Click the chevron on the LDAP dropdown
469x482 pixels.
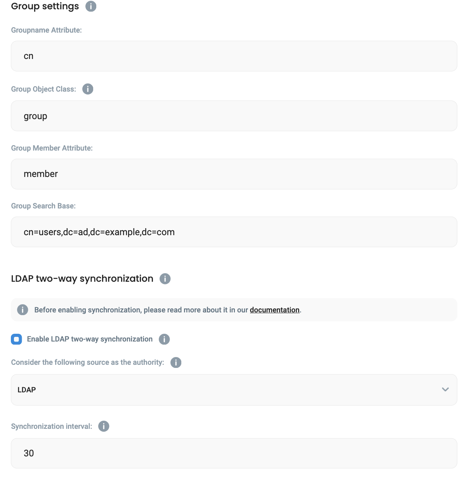pos(445,390)
